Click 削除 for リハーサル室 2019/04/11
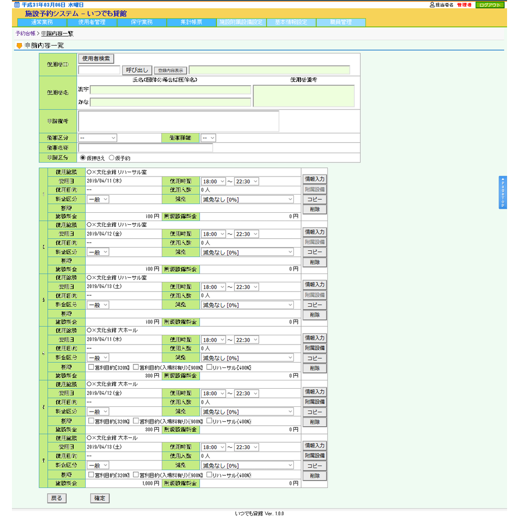Screen dimensions: 519x519 [315, 209]
